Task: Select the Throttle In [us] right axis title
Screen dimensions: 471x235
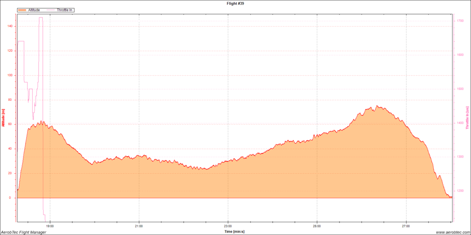Action: 468,118
